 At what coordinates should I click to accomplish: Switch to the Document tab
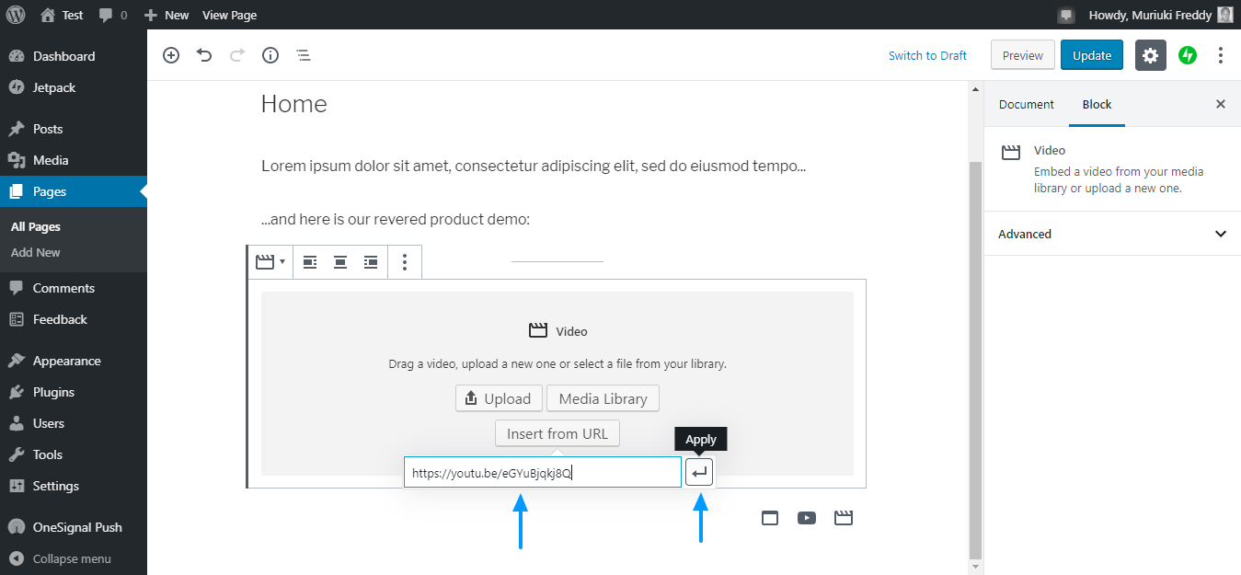click(x=1026, y=104)
